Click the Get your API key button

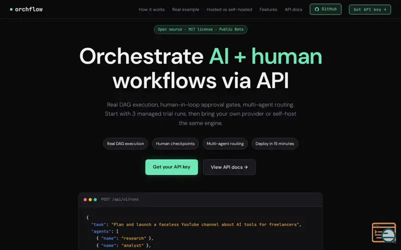point(171,167)
